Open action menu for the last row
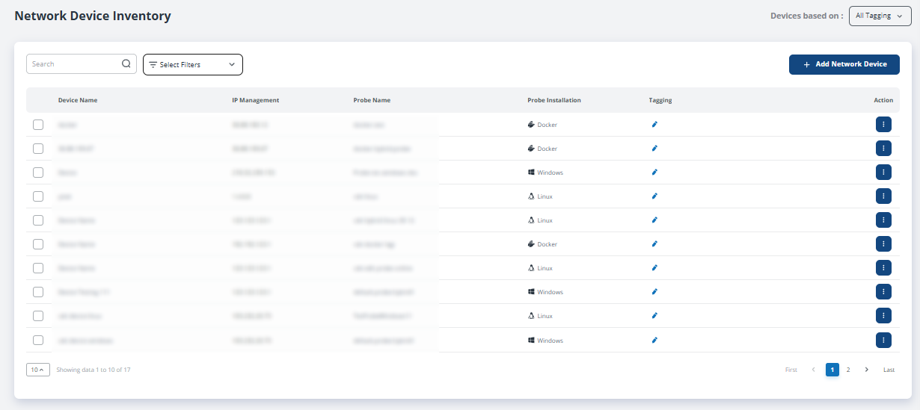The image size is (920, 410). [883, 341]
